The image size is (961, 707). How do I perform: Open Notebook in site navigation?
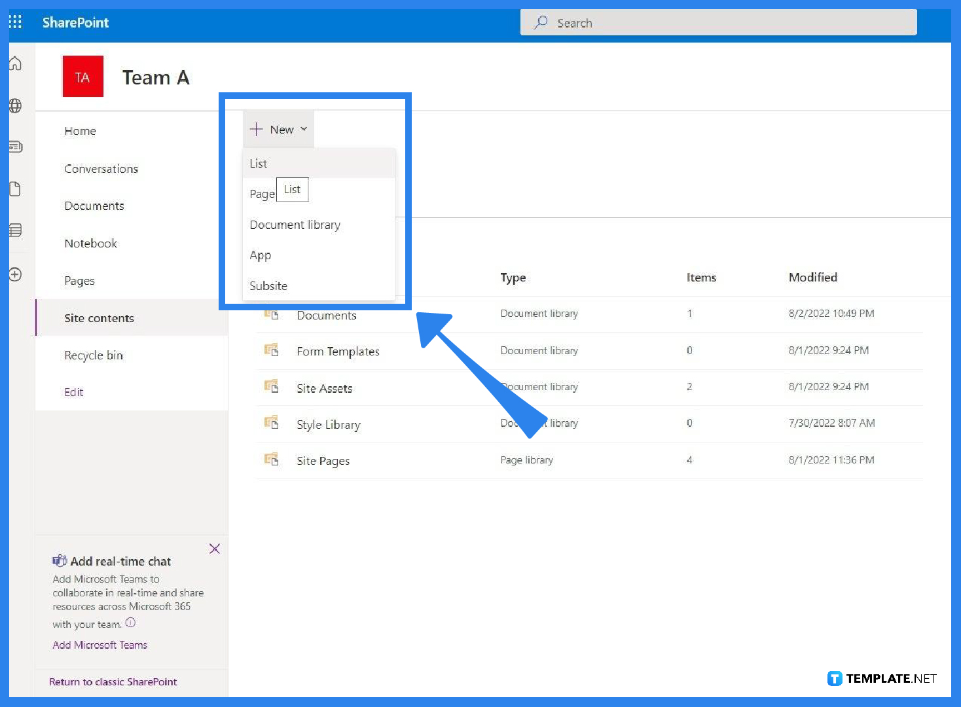pyautogui.click(x=90, y=244)
